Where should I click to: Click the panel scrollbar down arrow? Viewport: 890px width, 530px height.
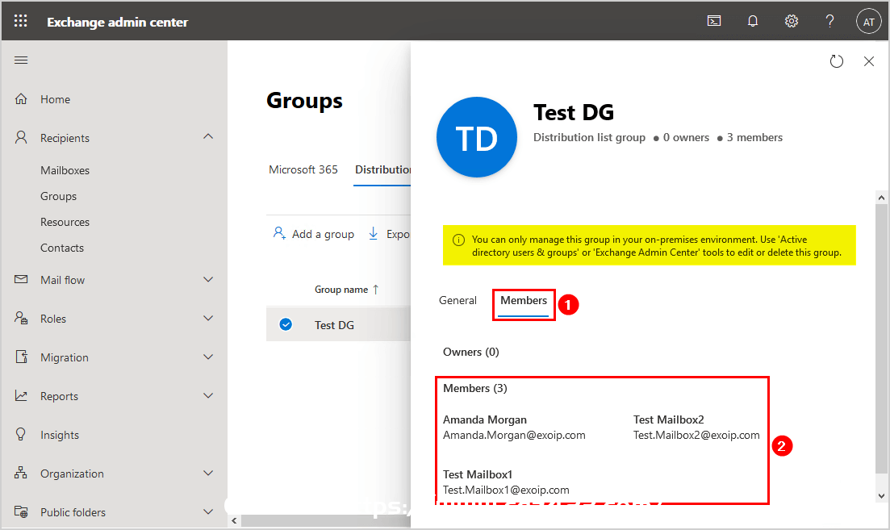coord(881,496)
